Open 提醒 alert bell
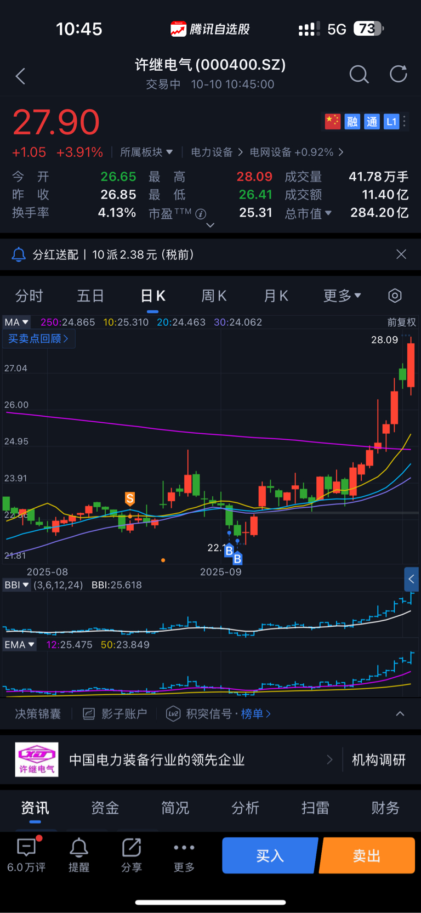The width and height of the screenshot is (421, 913). 79,854
